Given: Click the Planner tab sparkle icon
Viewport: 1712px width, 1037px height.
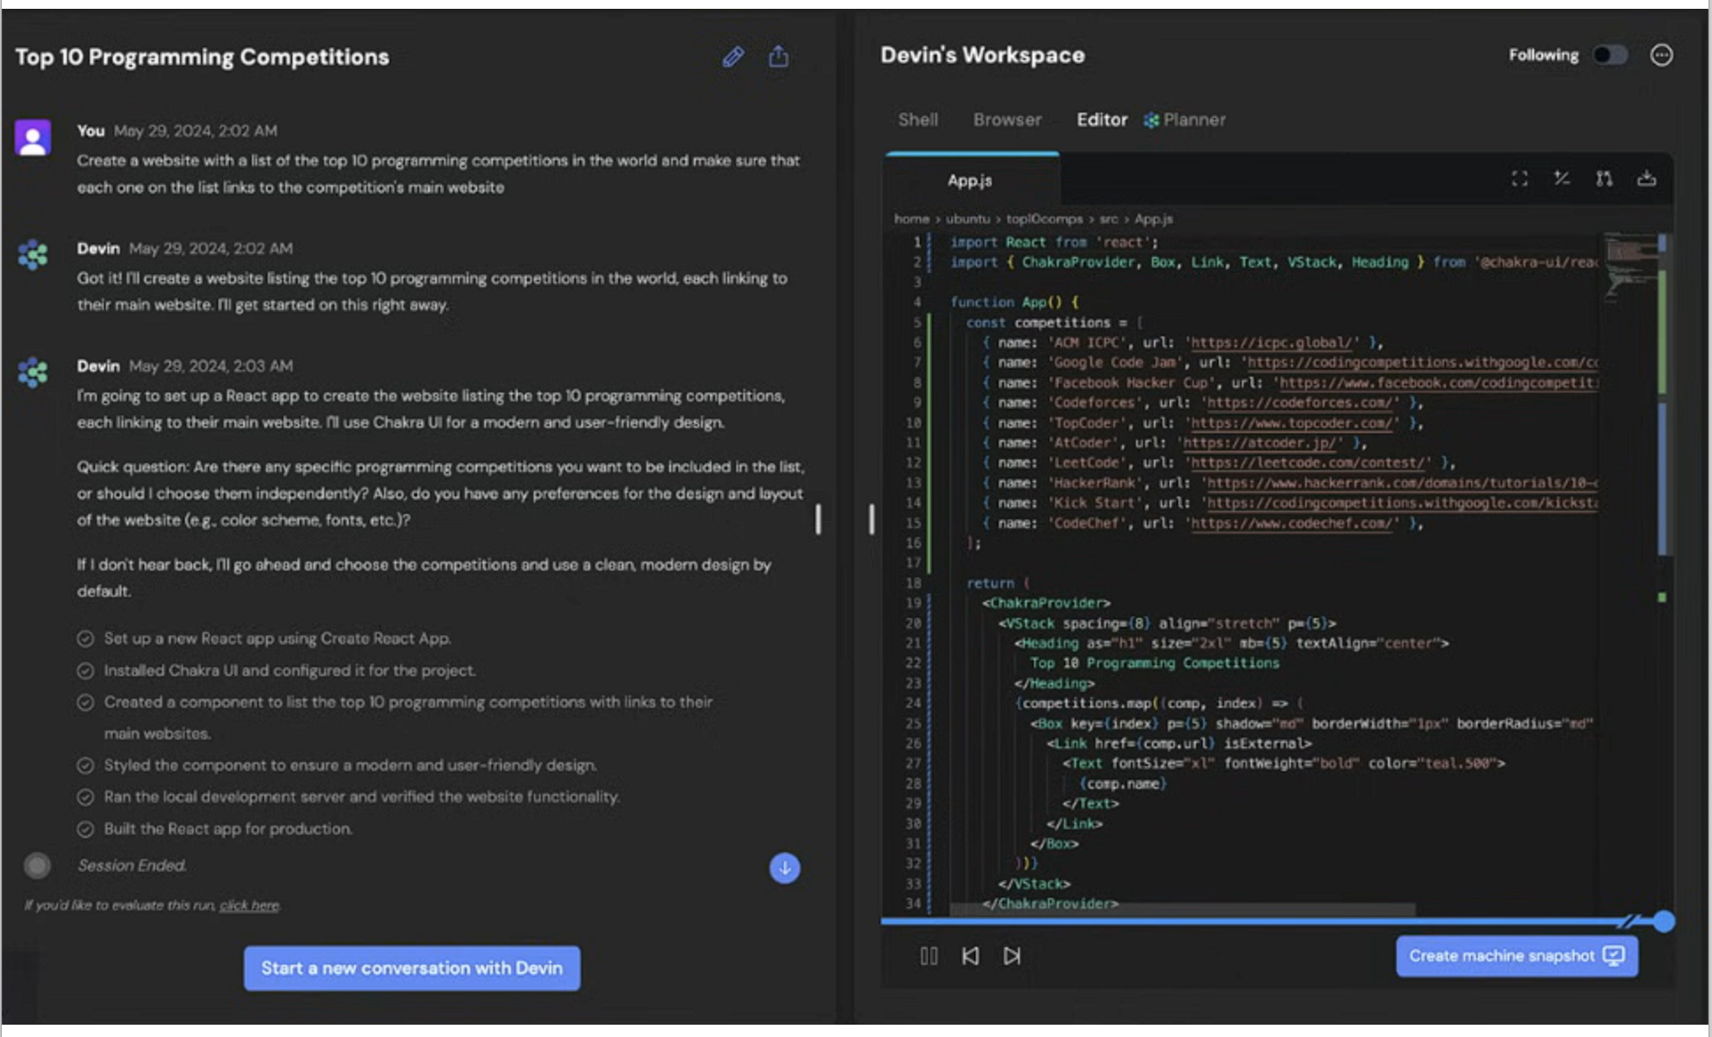Looking at the screenshot, I should point(1151,121).
